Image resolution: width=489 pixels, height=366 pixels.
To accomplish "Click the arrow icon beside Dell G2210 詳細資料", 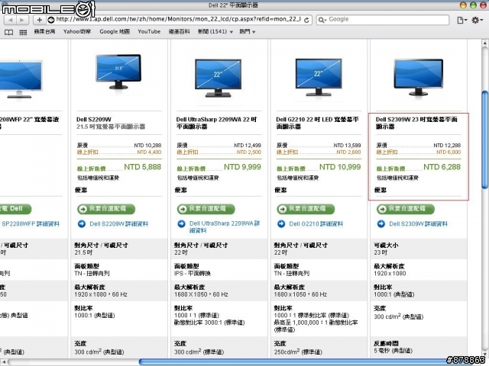I will coord(281,223).
